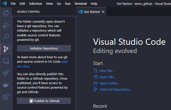The height and width of the screenshot is (110, 171).
Task: Open the Live Share view icon
Action: [x=6, y=73]
